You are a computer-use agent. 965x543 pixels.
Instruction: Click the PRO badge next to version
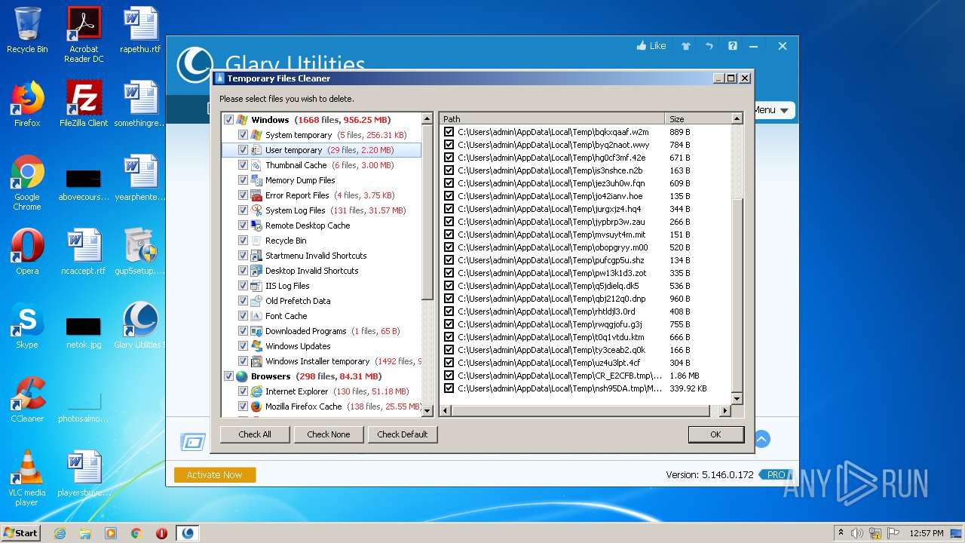[x=777, y=475]
